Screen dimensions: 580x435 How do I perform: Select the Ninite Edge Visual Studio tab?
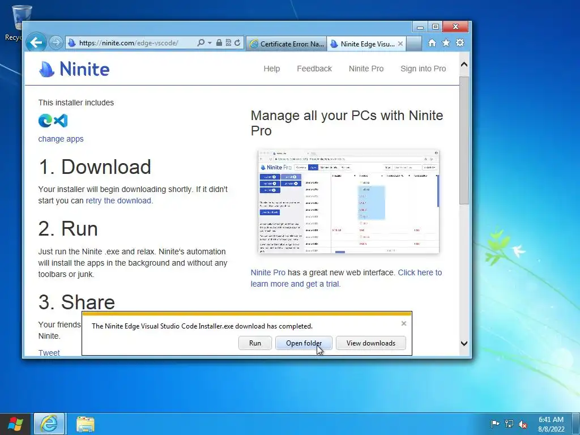[x=363, y=44]
